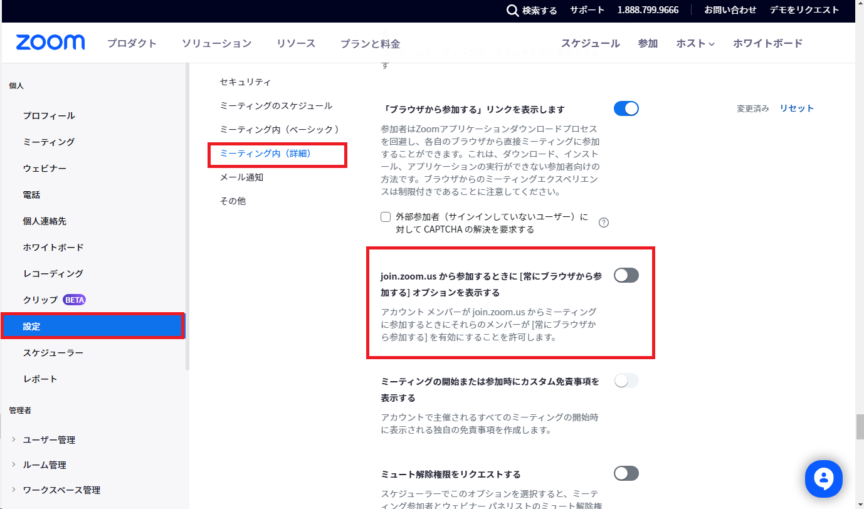The image size is (864, 509).
Task: Click the BETA badge next to クリップ
Action: coord(74,300)
